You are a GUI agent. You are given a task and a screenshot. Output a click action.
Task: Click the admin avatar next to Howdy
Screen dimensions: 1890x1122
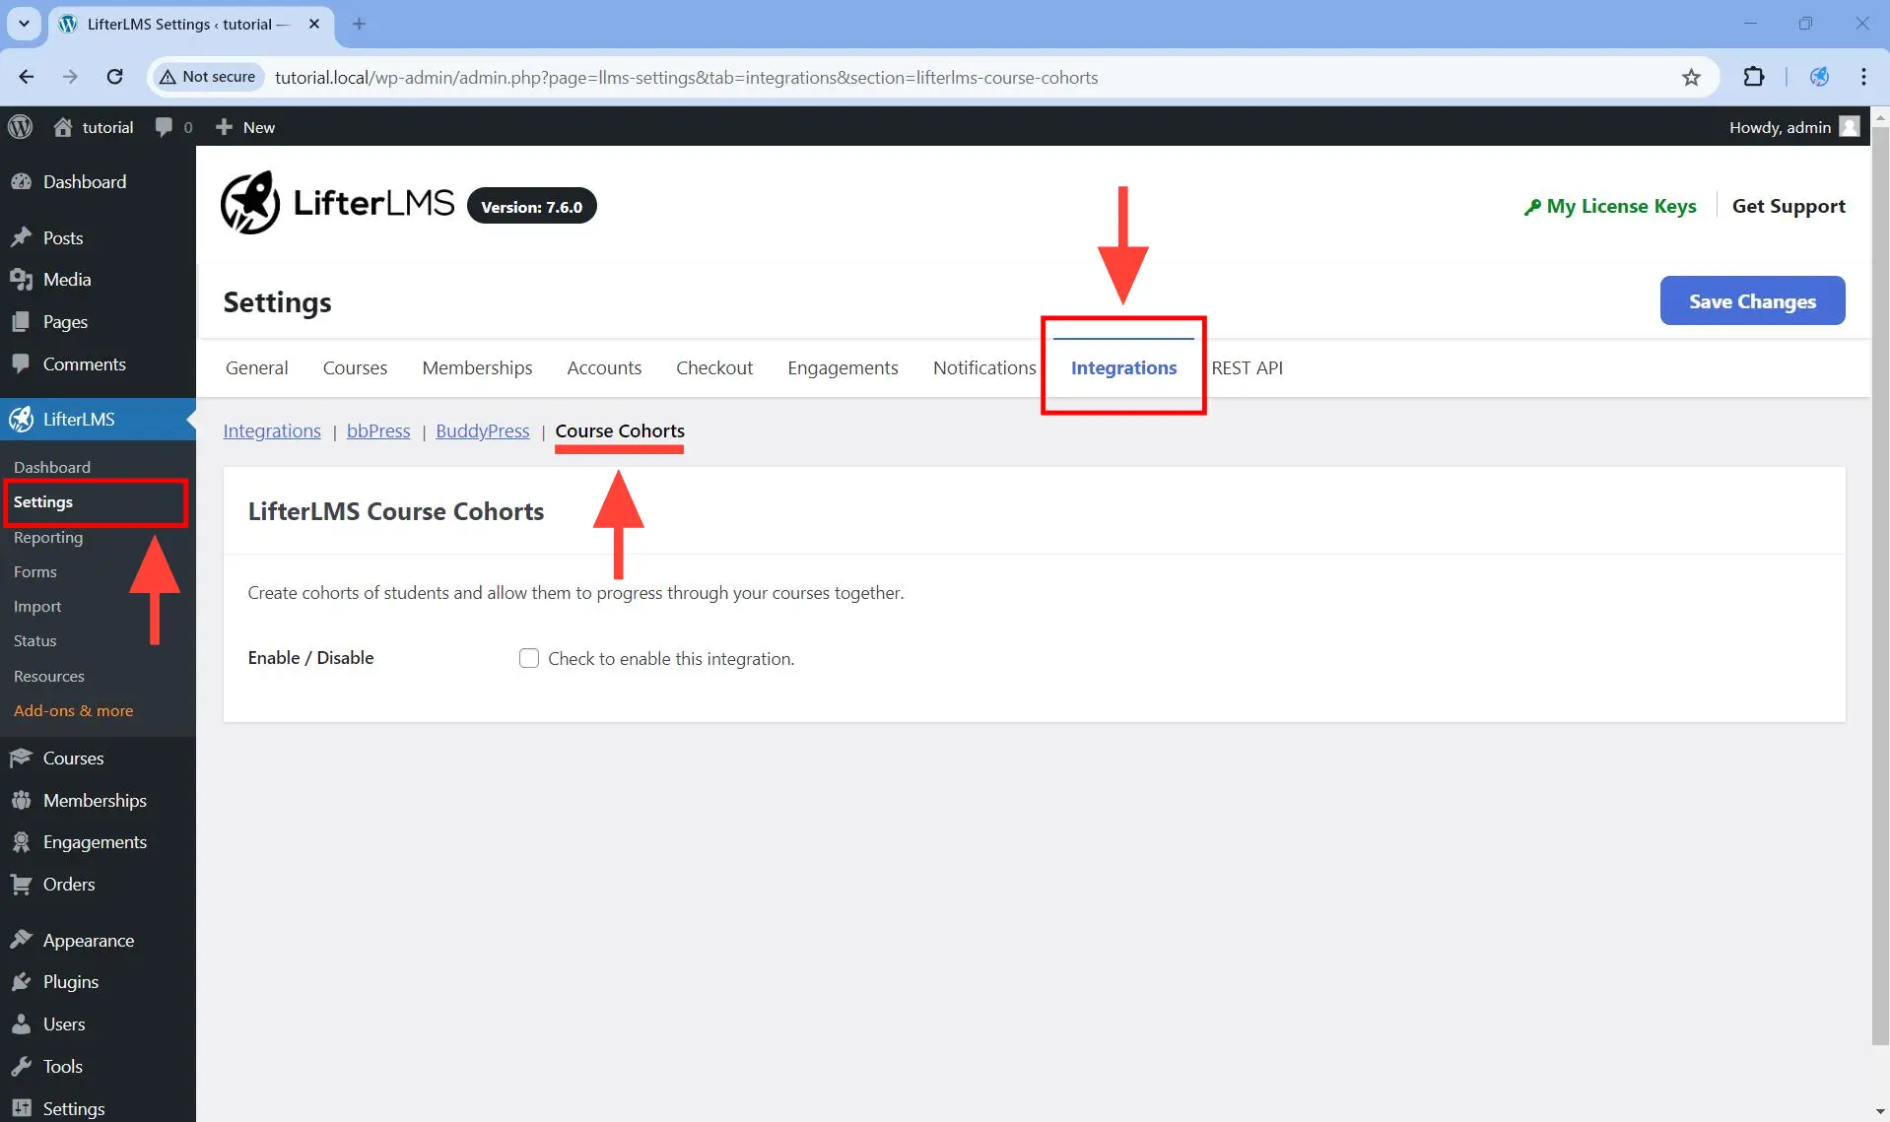[1850, 127]
